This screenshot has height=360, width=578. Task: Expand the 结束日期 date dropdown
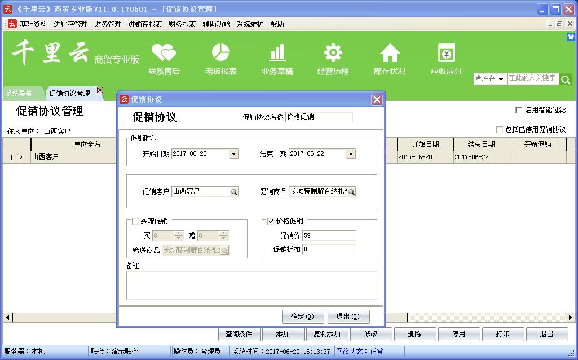click(351, 154)
